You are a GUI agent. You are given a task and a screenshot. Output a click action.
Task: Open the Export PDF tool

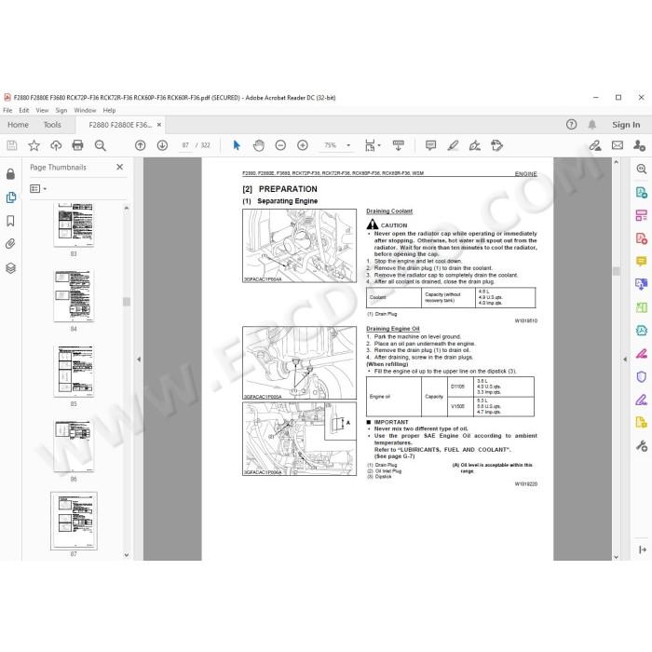click(641, 193)
